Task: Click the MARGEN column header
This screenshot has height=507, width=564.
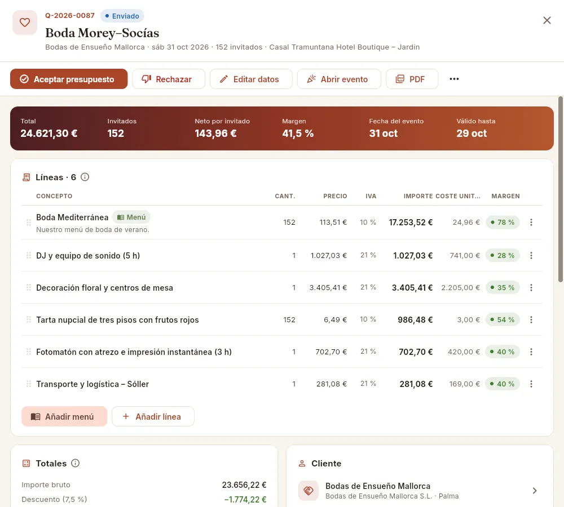Action: coord(505,196)
